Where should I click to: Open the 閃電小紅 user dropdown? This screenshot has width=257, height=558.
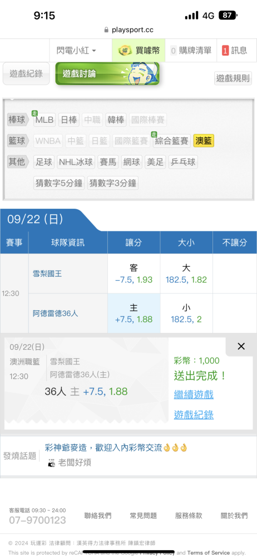pos(76,51)
